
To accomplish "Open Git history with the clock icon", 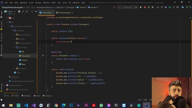I will pos(174,7).
